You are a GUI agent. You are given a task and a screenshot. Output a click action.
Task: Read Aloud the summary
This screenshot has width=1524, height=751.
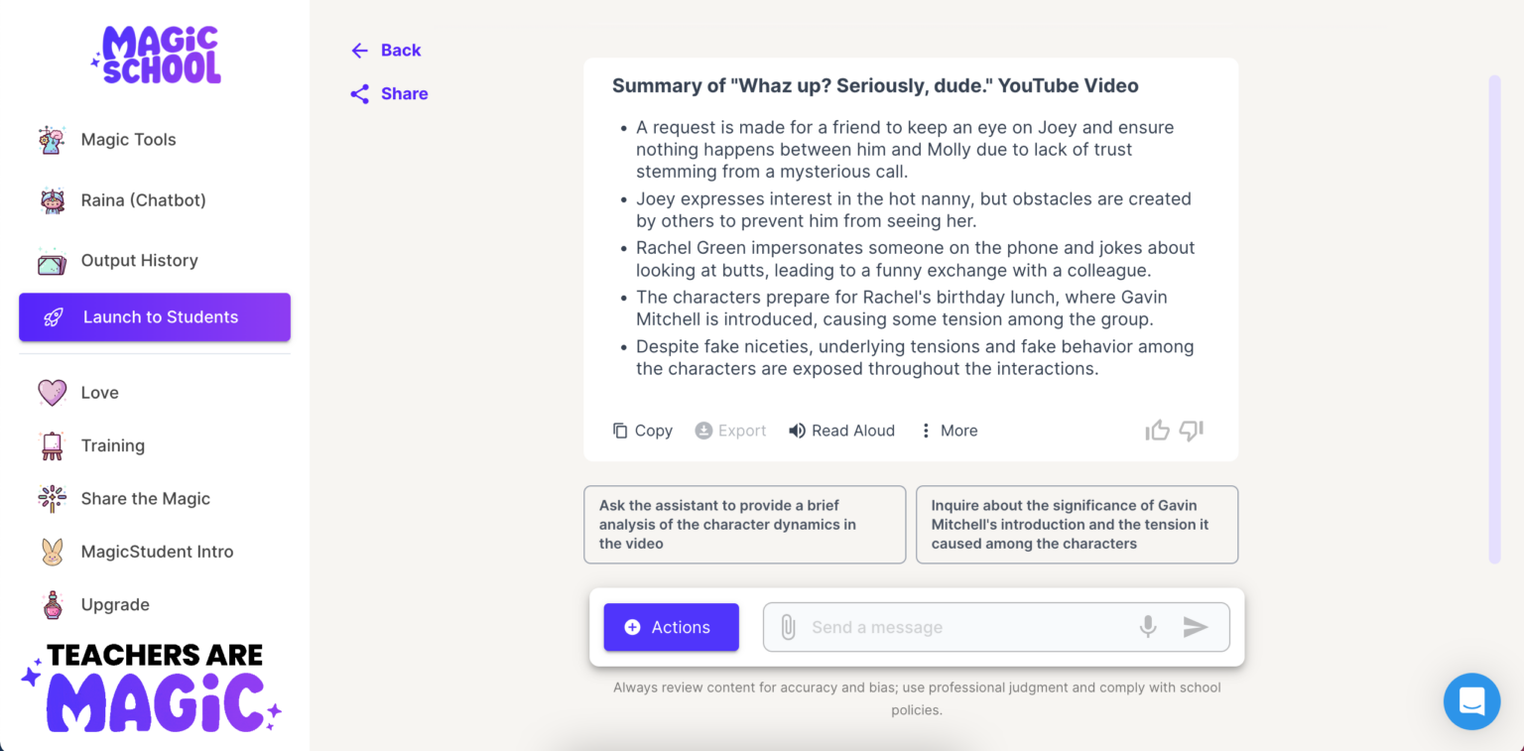click(x=841, y=430)
